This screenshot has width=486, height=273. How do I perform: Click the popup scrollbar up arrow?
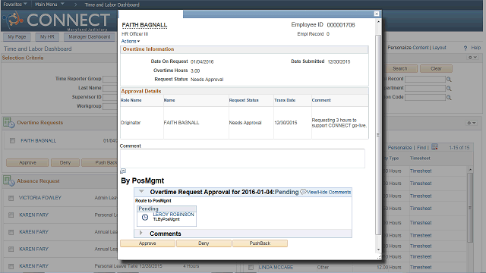pos(378,22)
